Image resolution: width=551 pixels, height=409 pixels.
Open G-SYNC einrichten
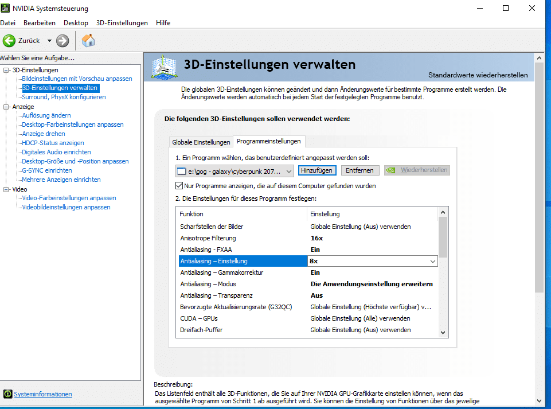click(x=47, y=170)
